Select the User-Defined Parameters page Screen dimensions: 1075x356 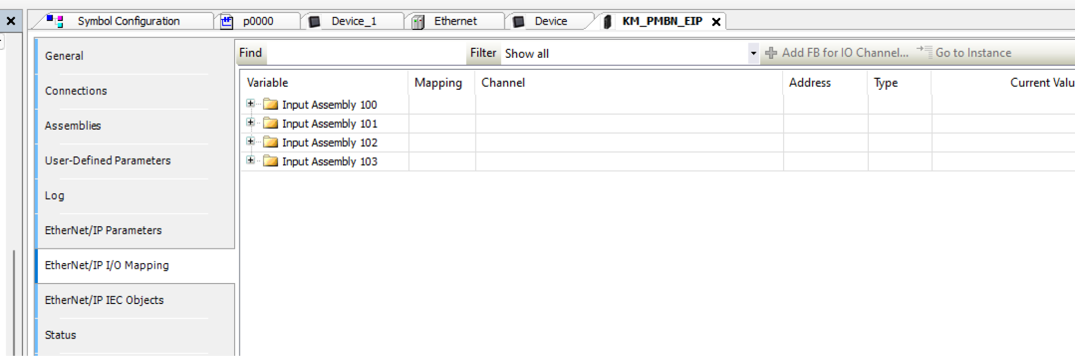pyautogui.click(x=108, y=160)
